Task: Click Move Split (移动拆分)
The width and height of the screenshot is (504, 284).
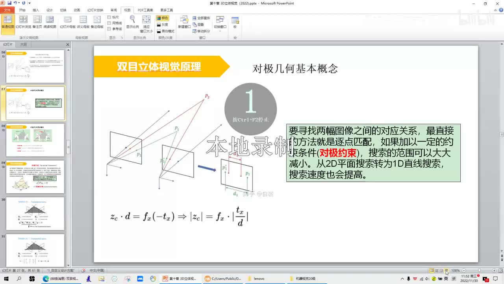Action: coord(201,31)
